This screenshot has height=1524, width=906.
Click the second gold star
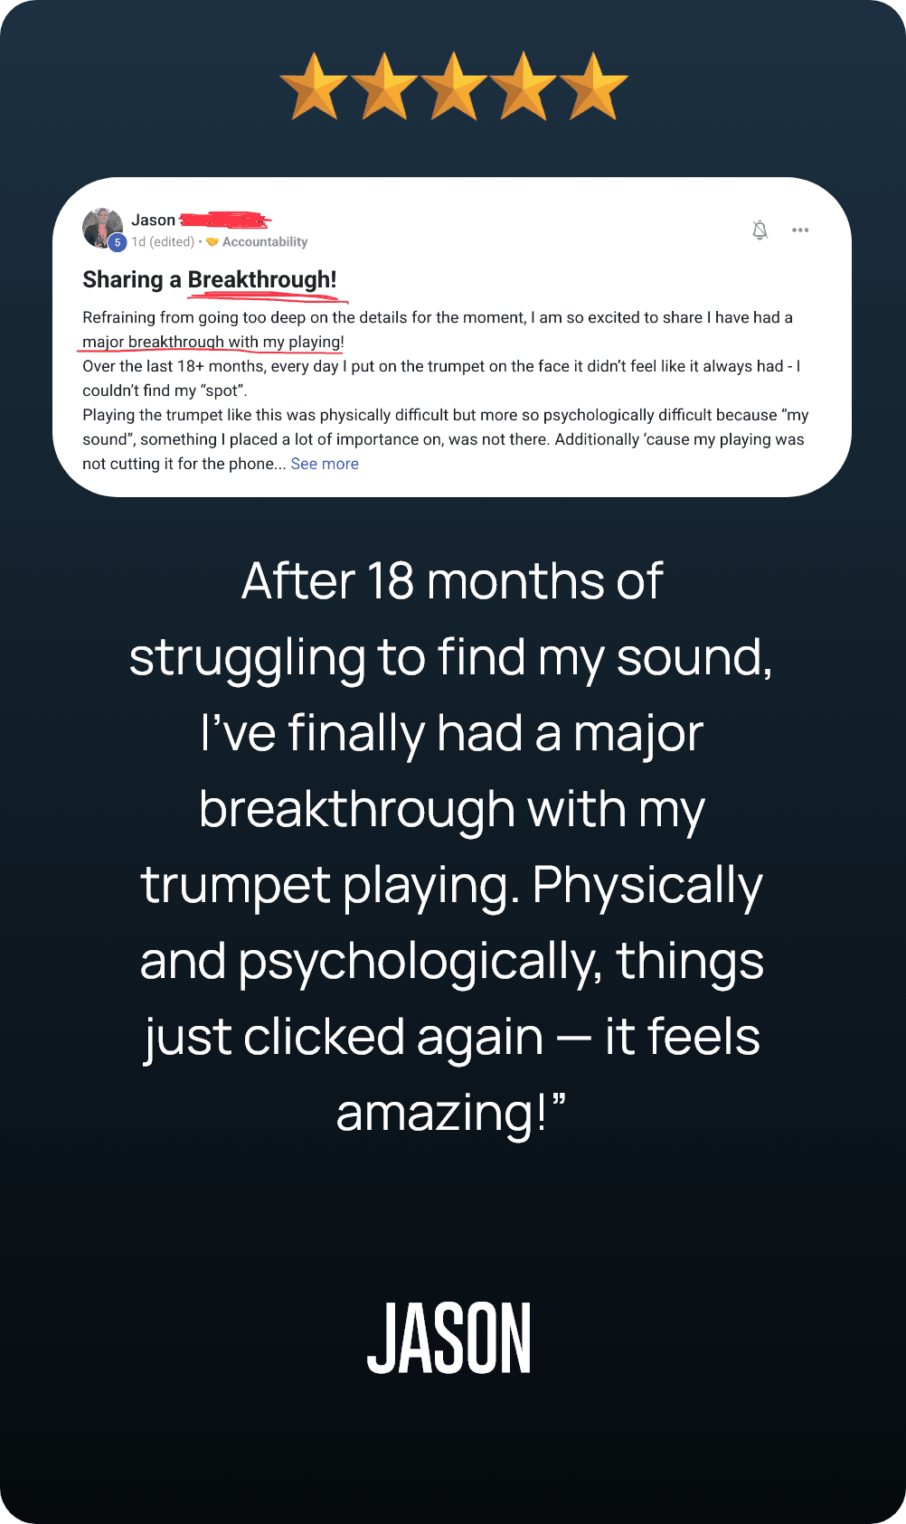(384, 87)
